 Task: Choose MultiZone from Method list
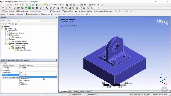(x=38, y=84)
